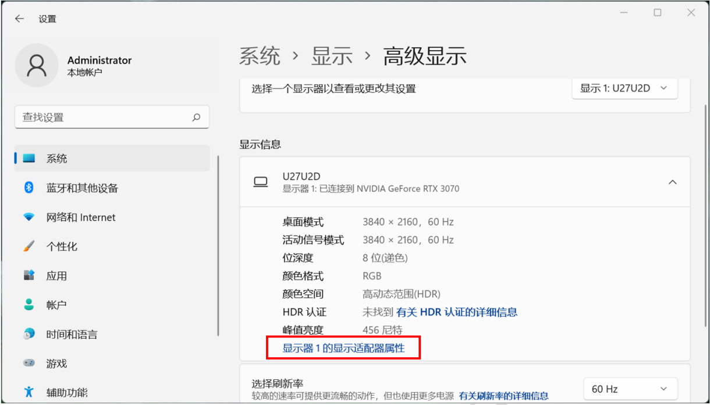Viewport: 710px width, 405px height.
Task: Open the 显示 1: U27U2D display selector dropdown
Action: [x=624, y=88]
